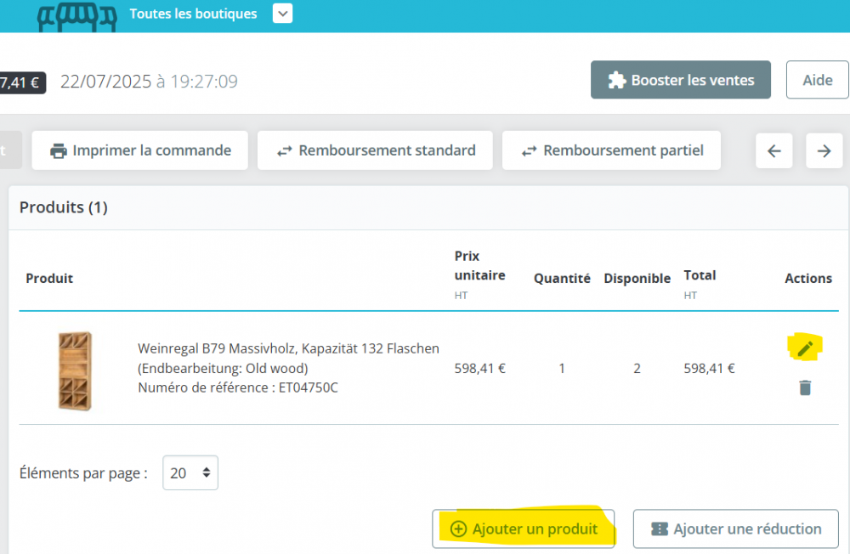The width and height of the screenshot is (850, 554).
Task: Click the Produit column header
Action: click(x=49, y=278)
